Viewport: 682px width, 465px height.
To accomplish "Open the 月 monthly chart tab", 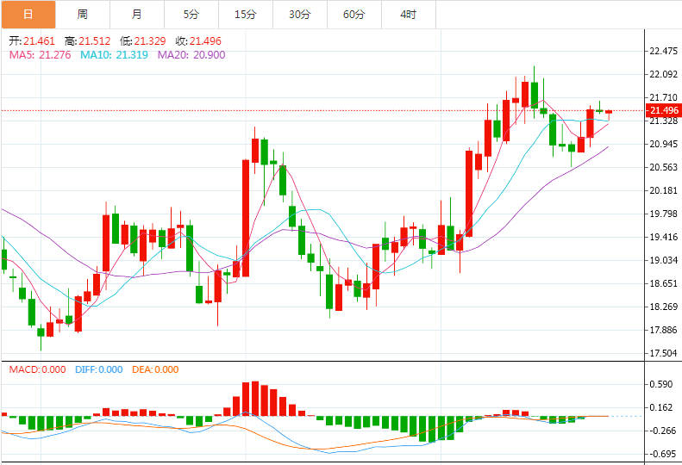I will coord(137,15).
